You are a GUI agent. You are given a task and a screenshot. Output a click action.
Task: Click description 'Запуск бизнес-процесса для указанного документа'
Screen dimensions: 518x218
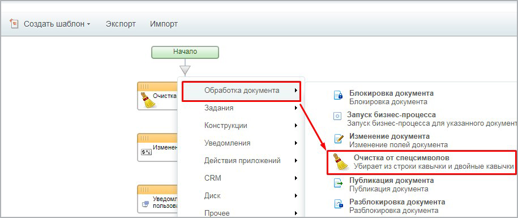pos(432,123)
